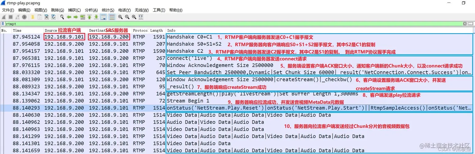The height and width of the screenshot is (154, 475).
Task: Open the 无线(W) menu
Action: [141, 10]
